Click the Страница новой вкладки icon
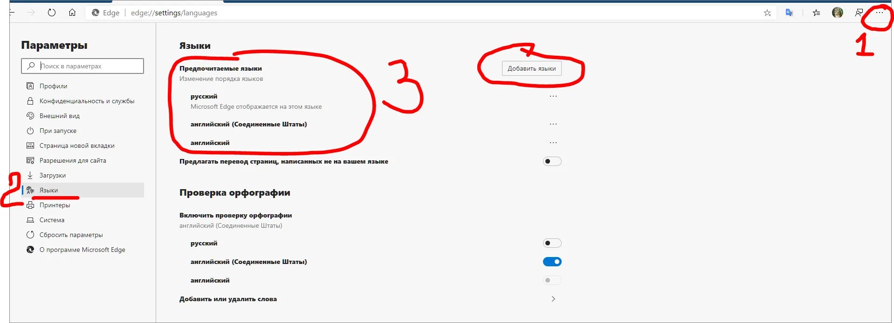The width and height of the screenshot is (894, 323). pyautogui.click(x=30, y=145)
